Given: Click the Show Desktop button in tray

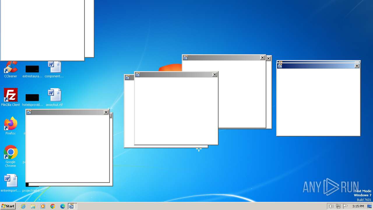Looking at the screenshot, I should point(370,206).
